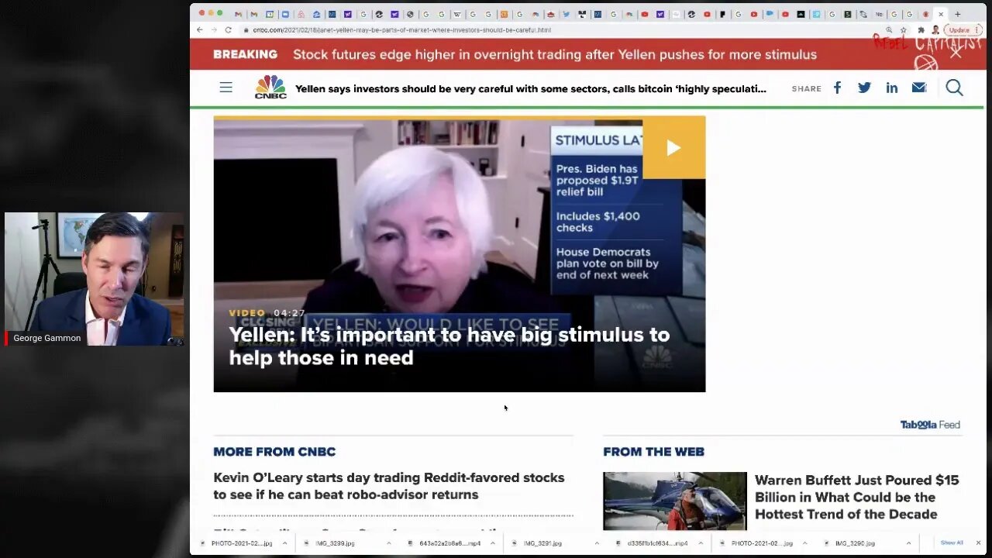Click the article title in CNBC sticky header

531,88
